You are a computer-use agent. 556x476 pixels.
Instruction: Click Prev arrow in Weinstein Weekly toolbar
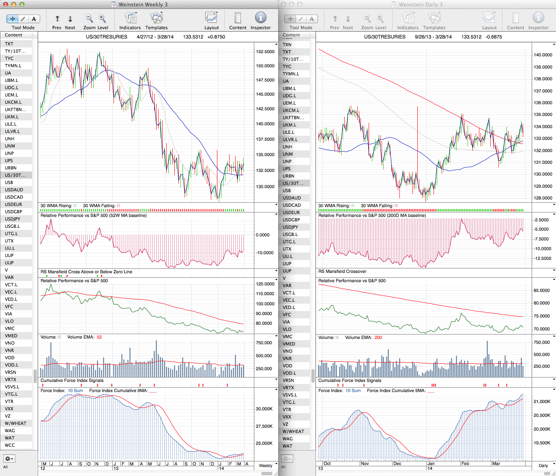point(57,19)
